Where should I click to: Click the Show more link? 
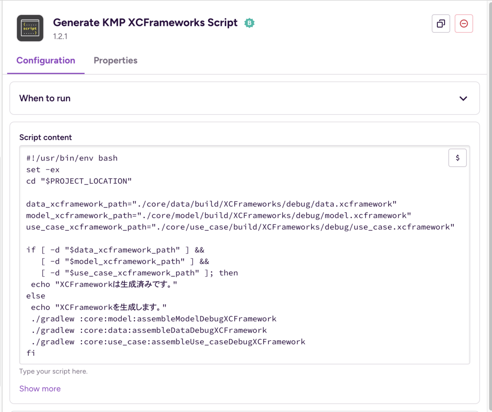tap(40, 389)
